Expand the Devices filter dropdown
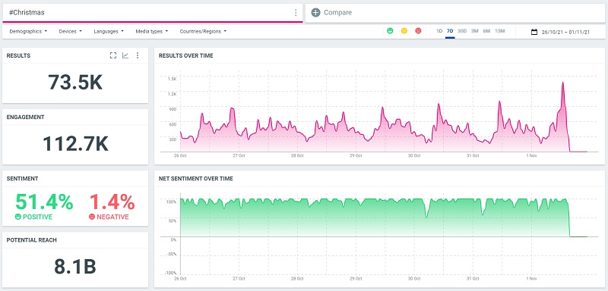608x291 pixels. click(70, 32)
